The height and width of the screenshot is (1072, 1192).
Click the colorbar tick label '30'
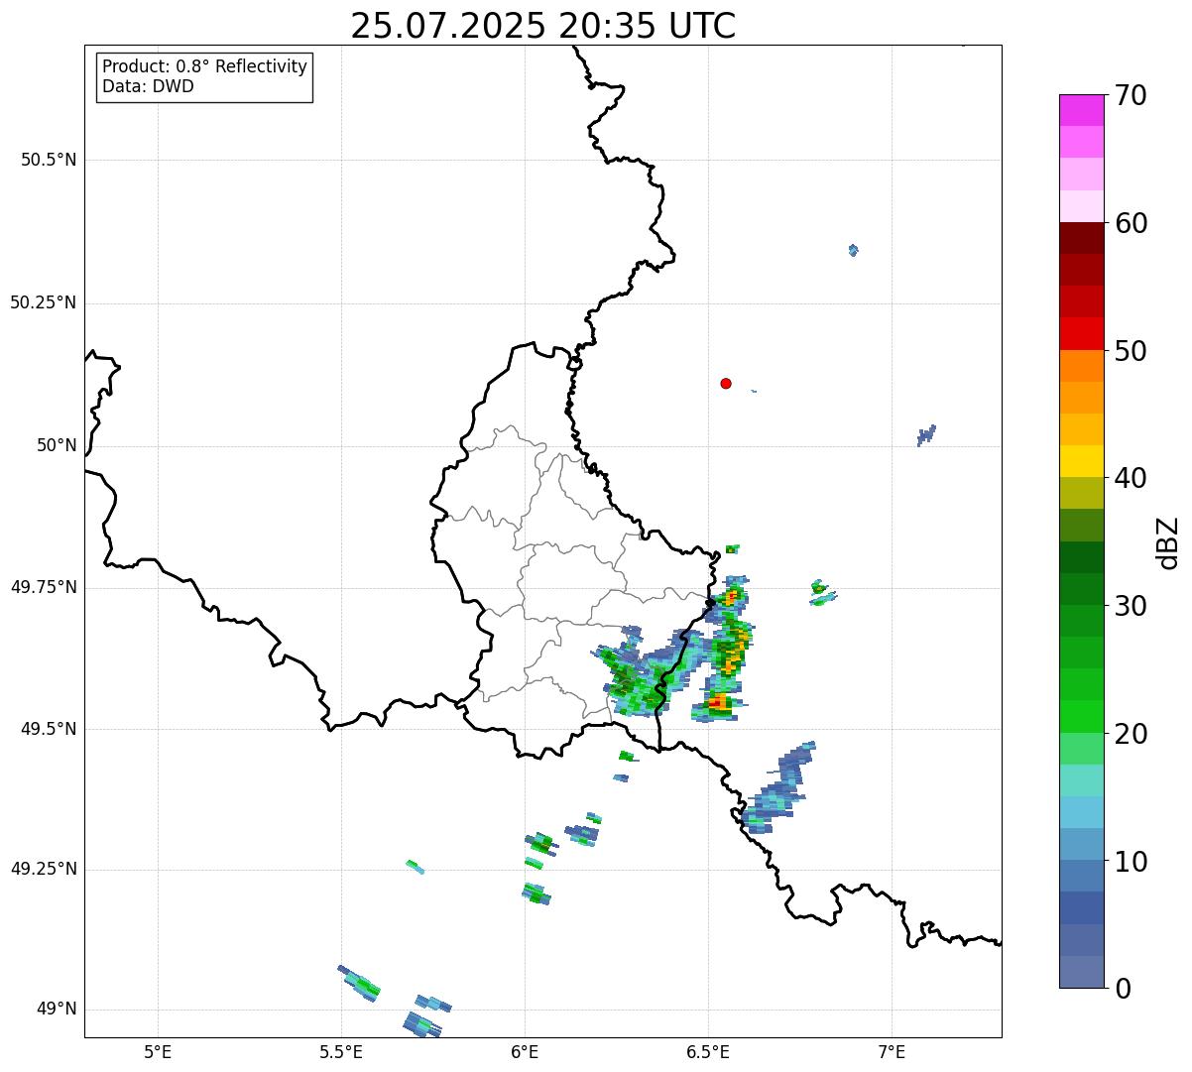click(1131, 606)
